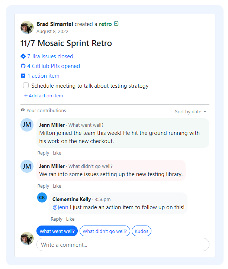This screenshot has width=228, height=269.
Task: Open 7 Jira issues closed link
Action: click(50, 56)
